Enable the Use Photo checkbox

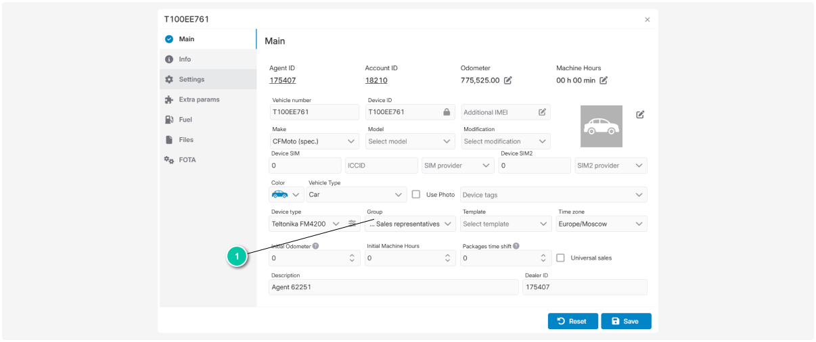(x=416, y=195)
